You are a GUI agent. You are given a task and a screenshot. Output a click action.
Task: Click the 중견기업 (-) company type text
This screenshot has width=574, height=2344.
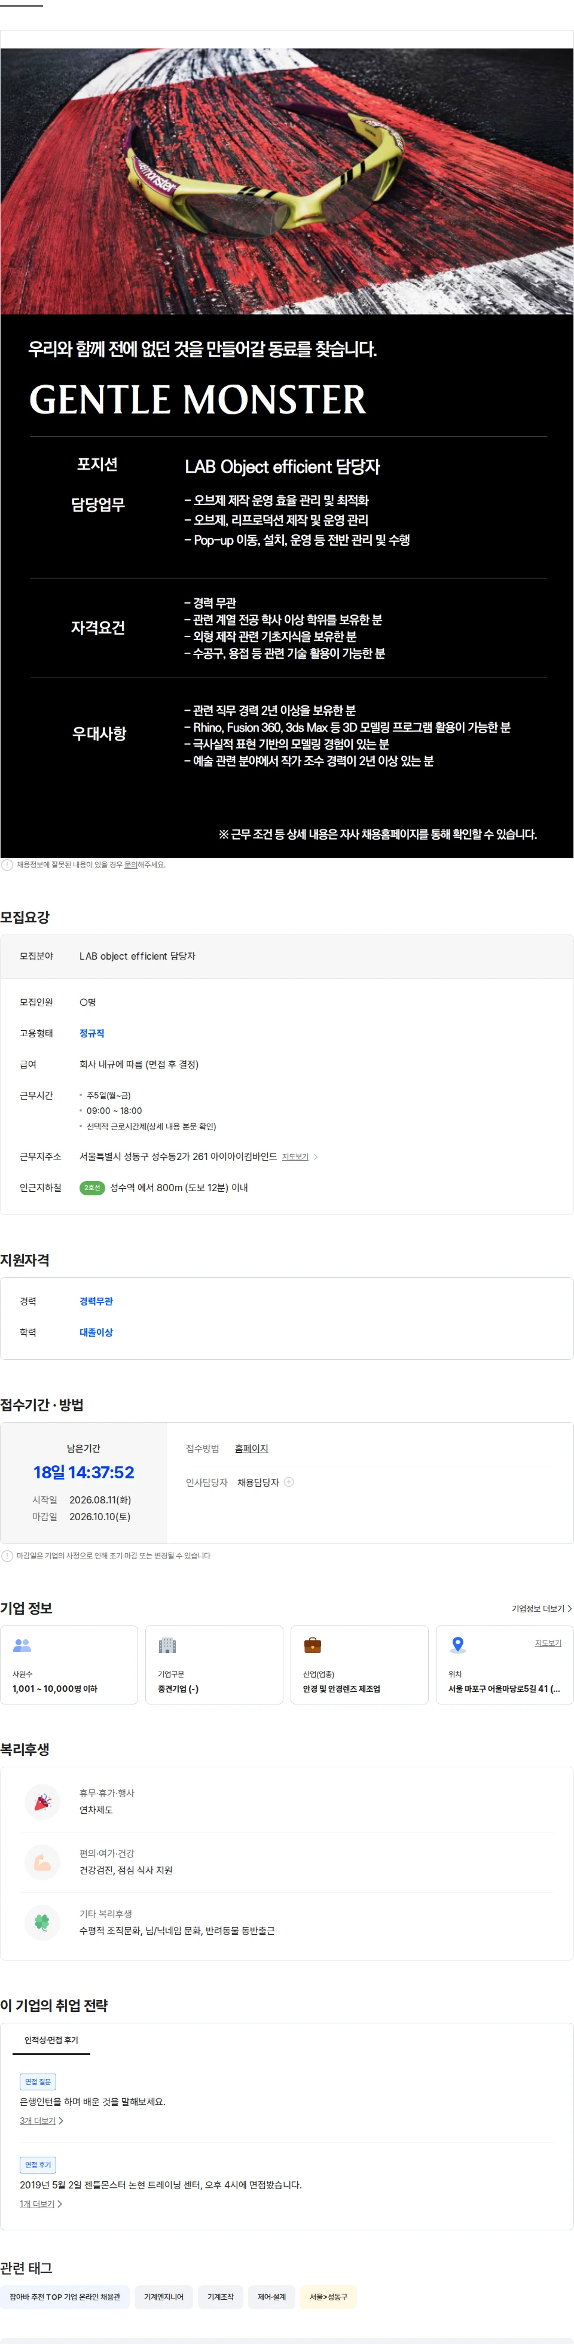coord(178,1689)
